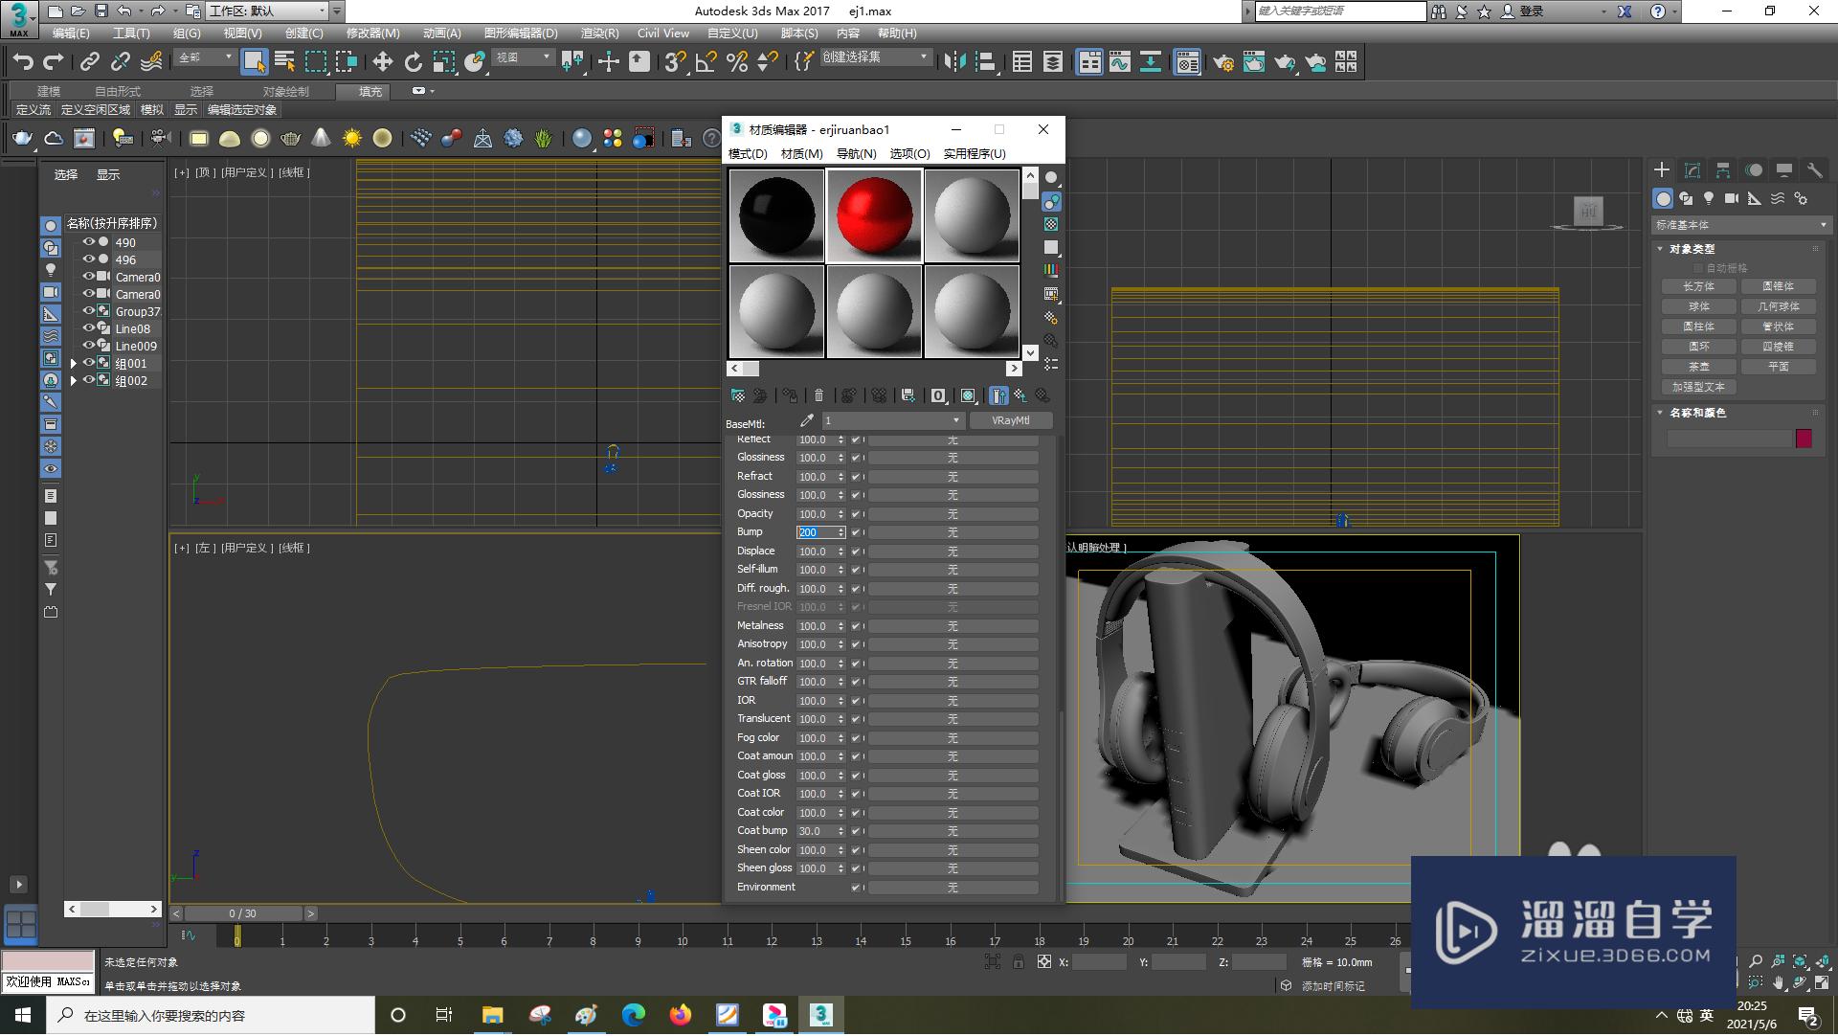Viewport: 1838px width, 1036px height.
Task: Select the red material sample sphere
Action: click(874, 216)
